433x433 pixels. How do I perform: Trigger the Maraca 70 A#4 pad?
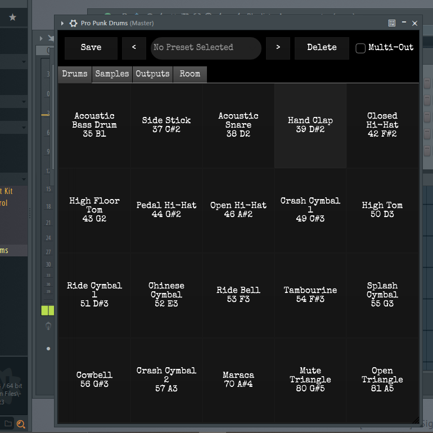click(x=238, y=380)
